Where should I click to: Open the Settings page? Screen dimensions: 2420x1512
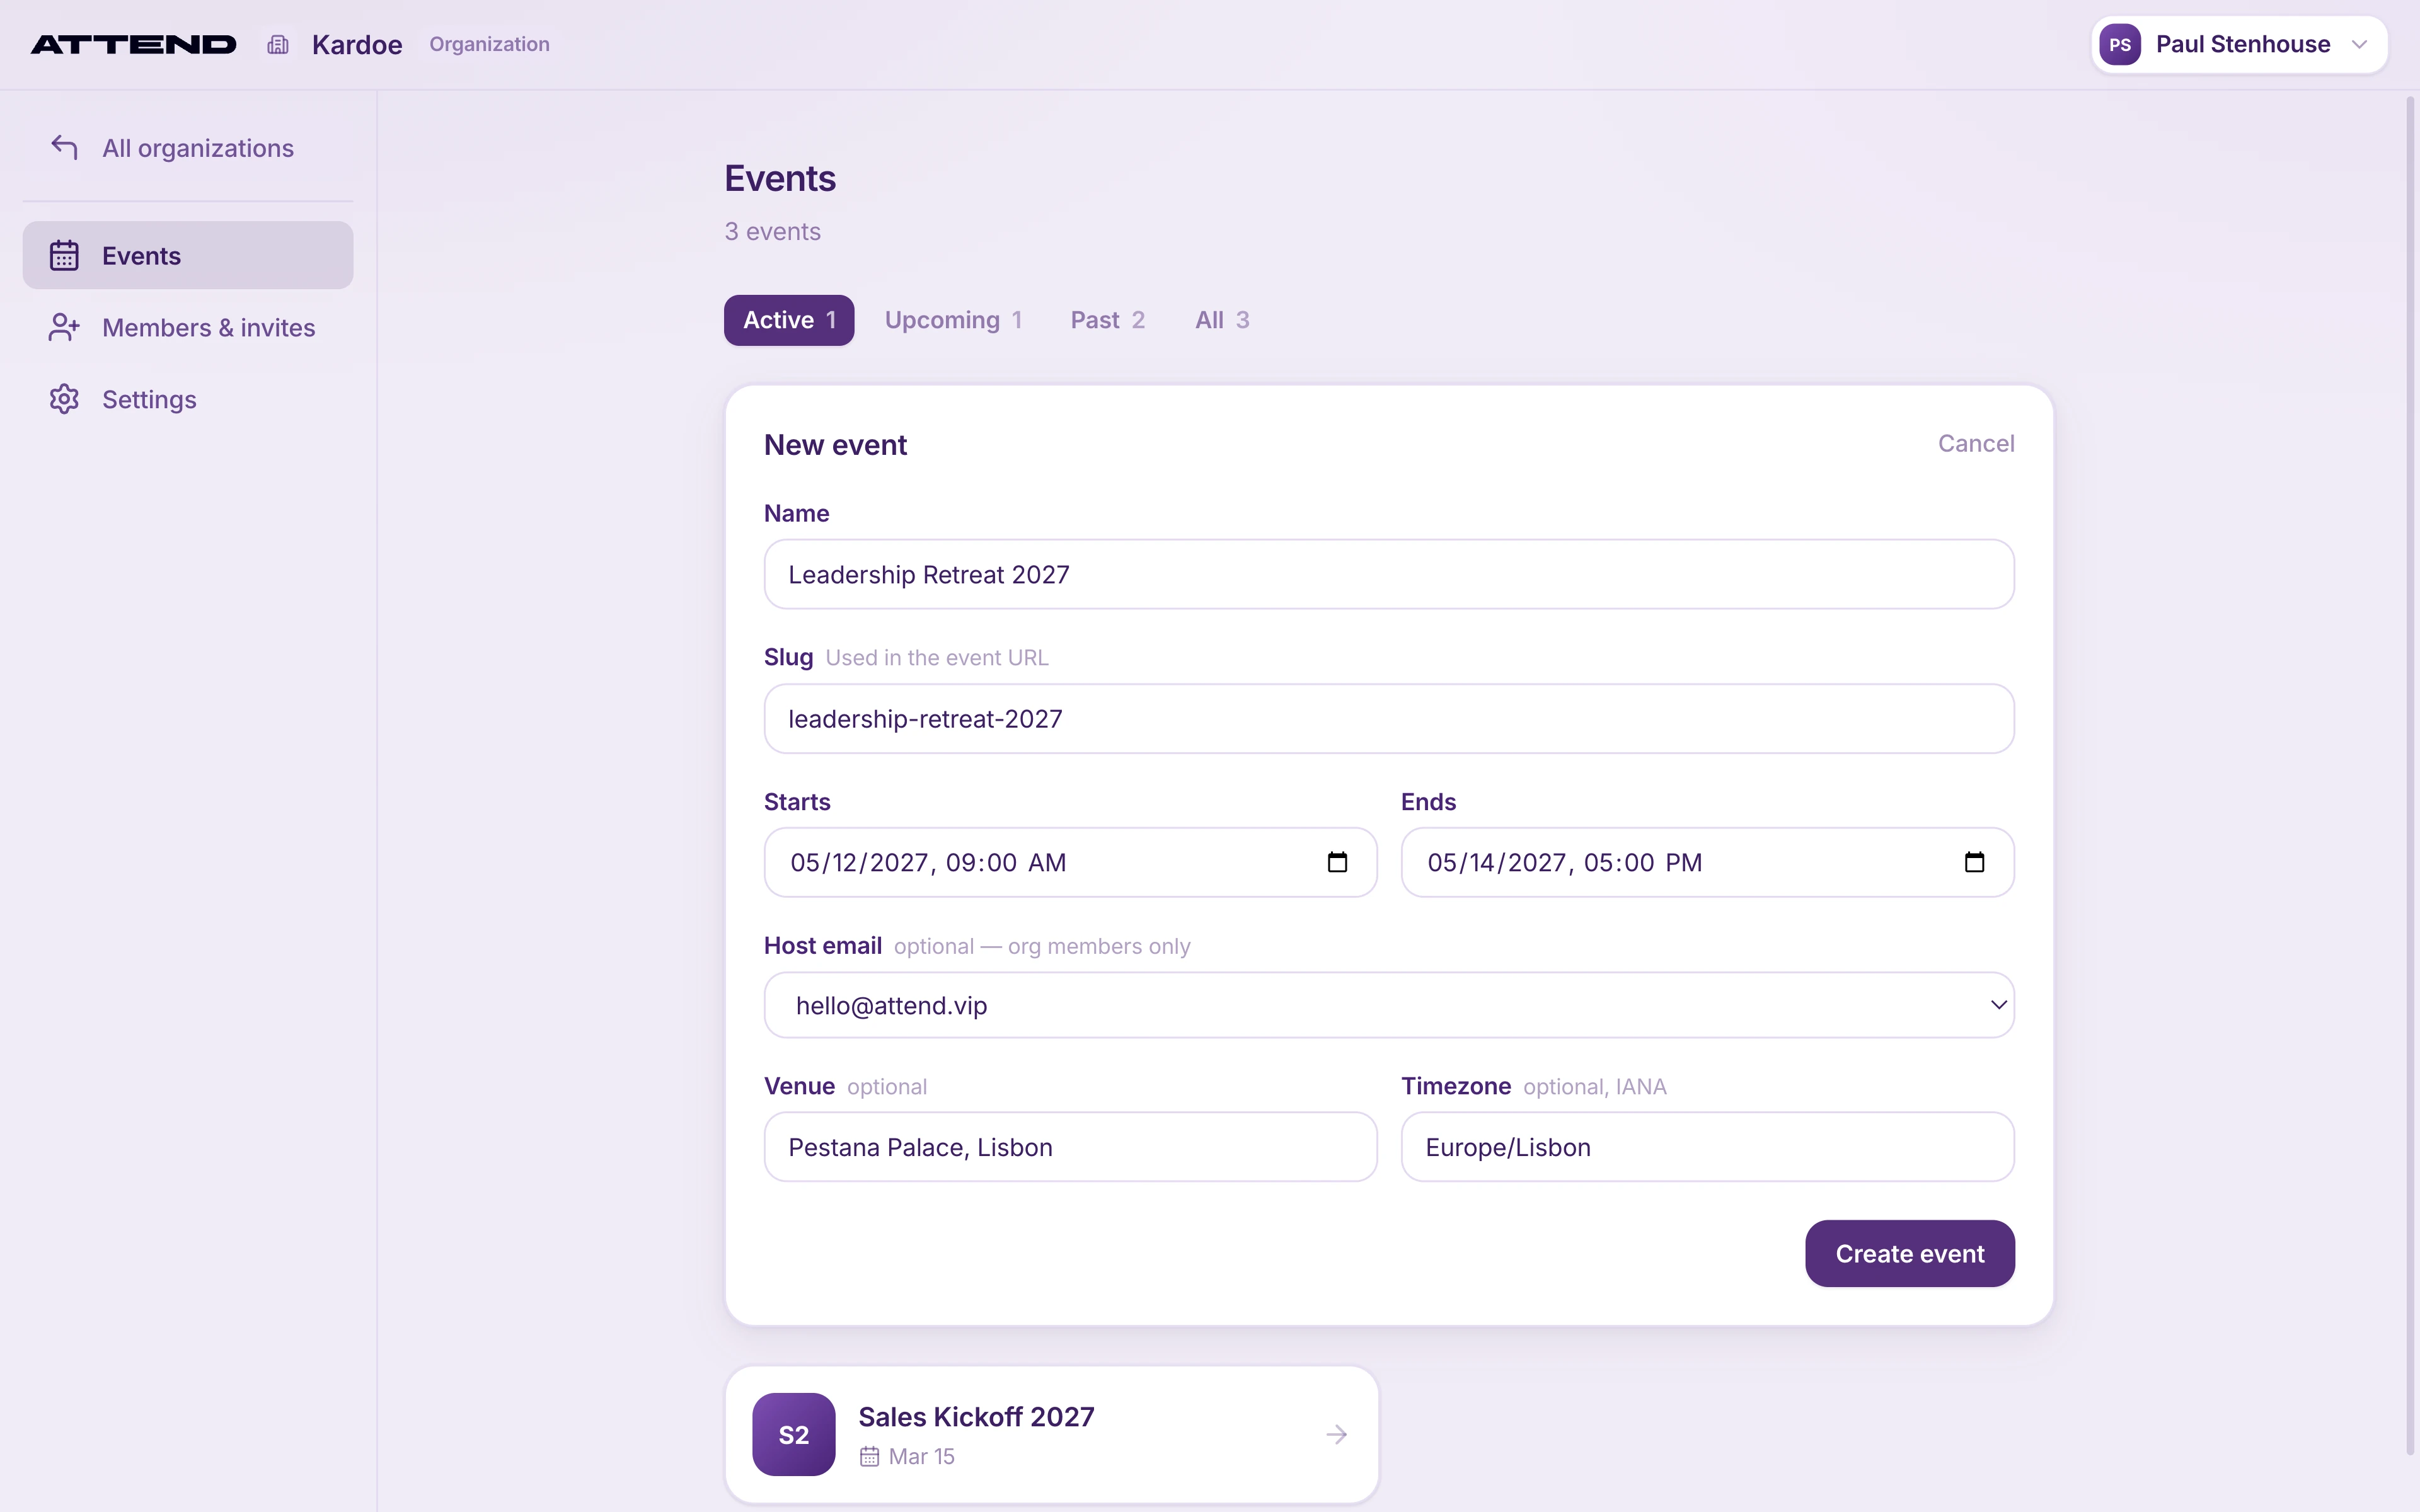pos(188,399)
